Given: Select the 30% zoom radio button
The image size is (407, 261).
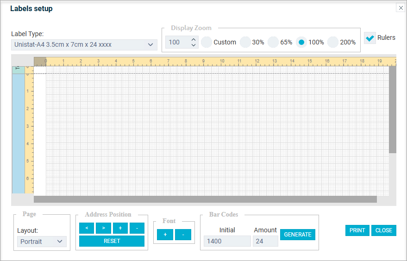Looking at the screenshot, I should point(245,42).
